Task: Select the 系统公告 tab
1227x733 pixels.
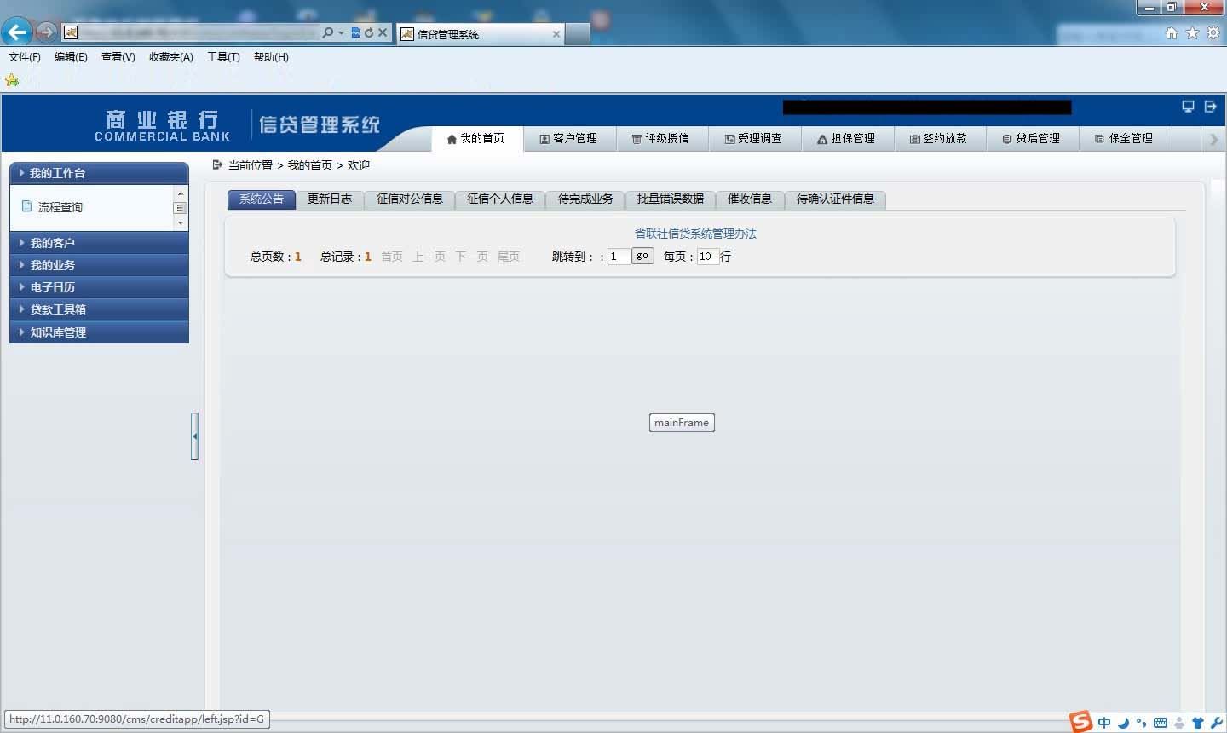Action: point(262,199)
